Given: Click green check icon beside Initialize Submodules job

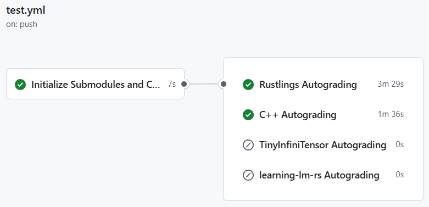Looking at the screenshot, I should [x=20, y=85].
